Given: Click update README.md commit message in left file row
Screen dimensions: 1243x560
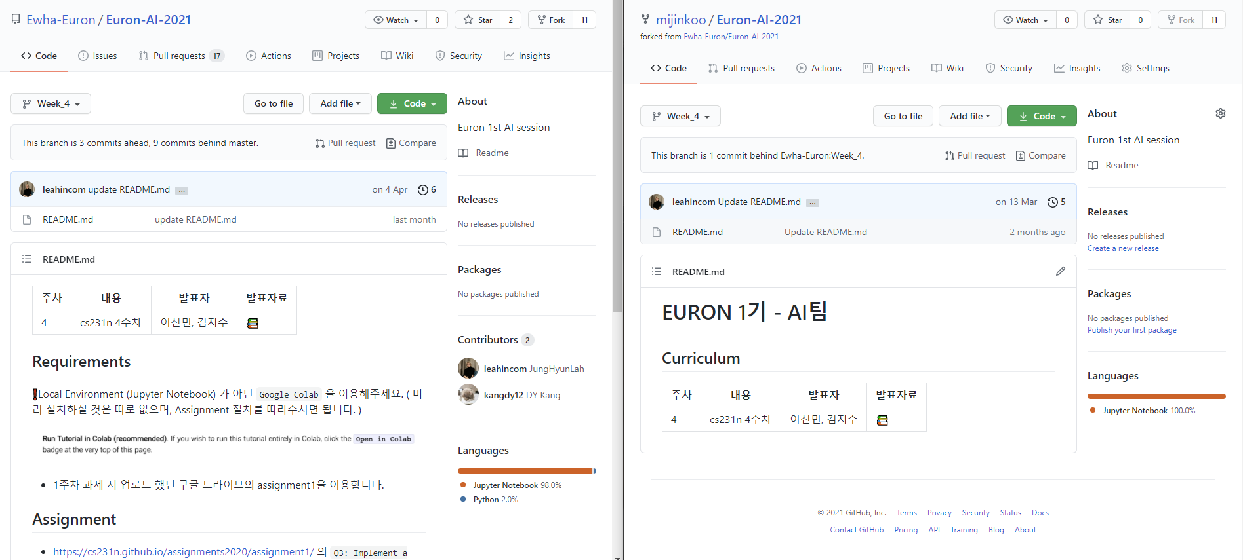Looking at the screenshot, I should [195, 219].
